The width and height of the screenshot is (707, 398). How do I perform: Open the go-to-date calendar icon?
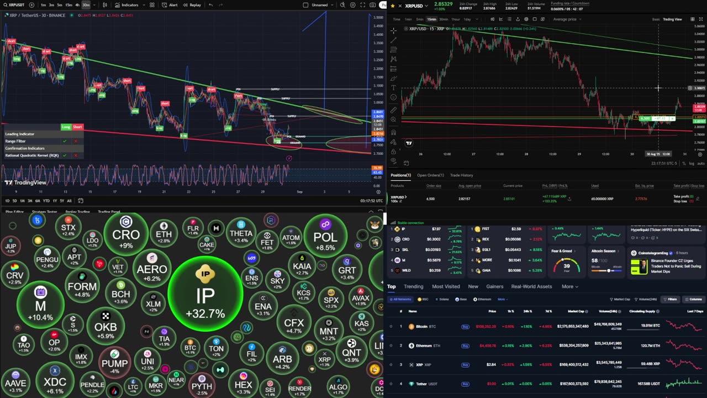(81, 201)
